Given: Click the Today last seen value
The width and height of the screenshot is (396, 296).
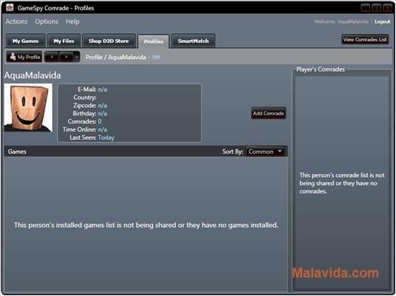Looking at the screenshot, I should click(x=107, y=138).
